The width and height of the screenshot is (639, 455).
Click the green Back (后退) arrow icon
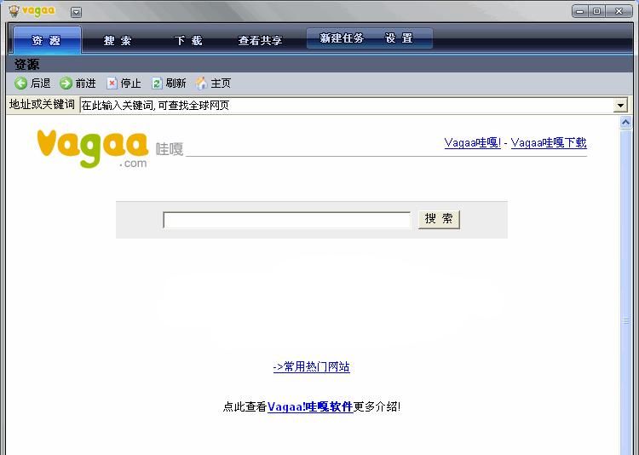click(x=20, y=84)
